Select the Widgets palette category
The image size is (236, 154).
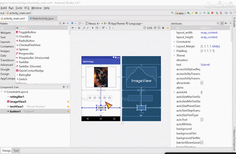(x=6, y=33)
